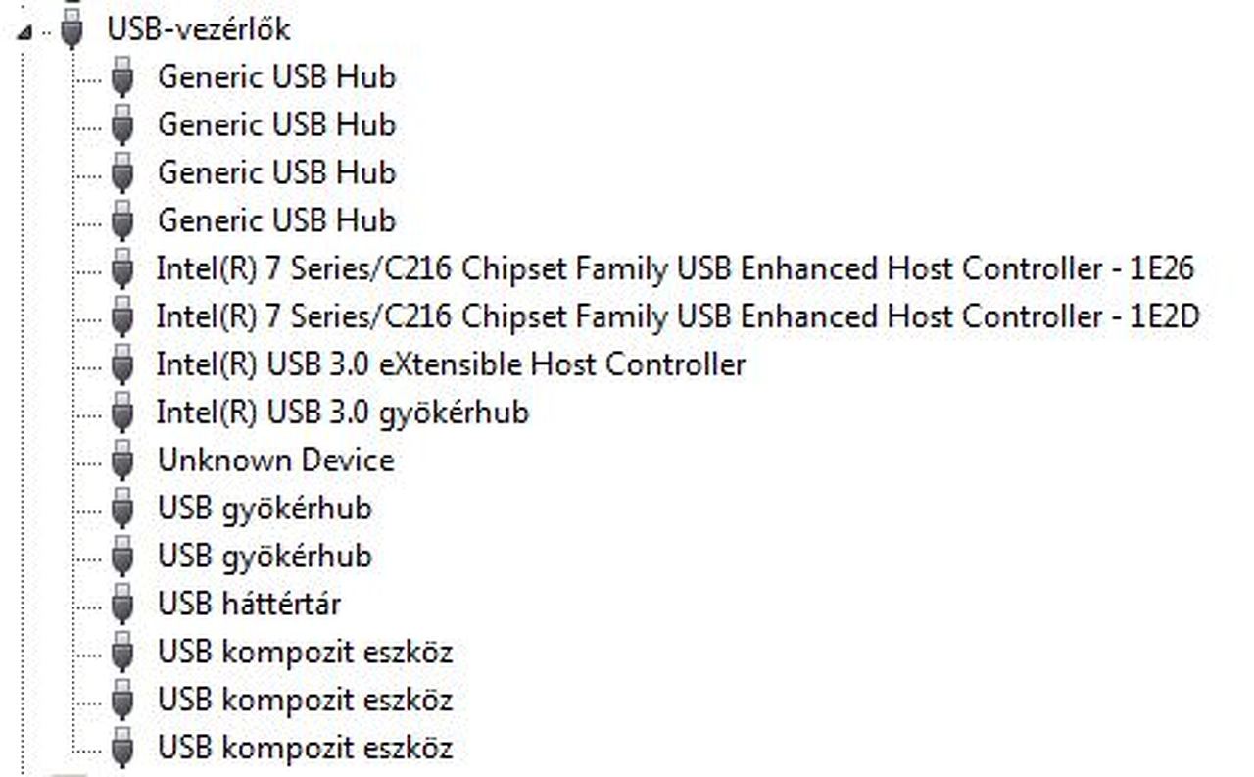Select the last USB kompozit eszköz entry

305,749
